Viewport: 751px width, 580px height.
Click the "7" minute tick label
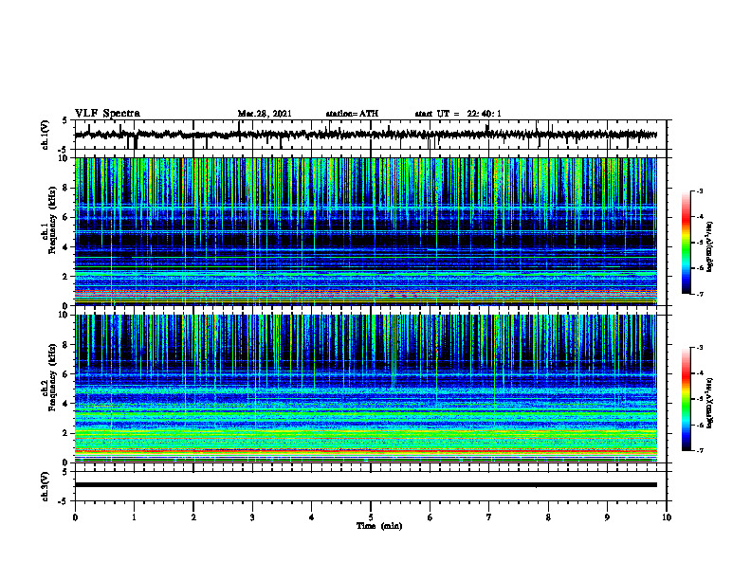point(489,517)
